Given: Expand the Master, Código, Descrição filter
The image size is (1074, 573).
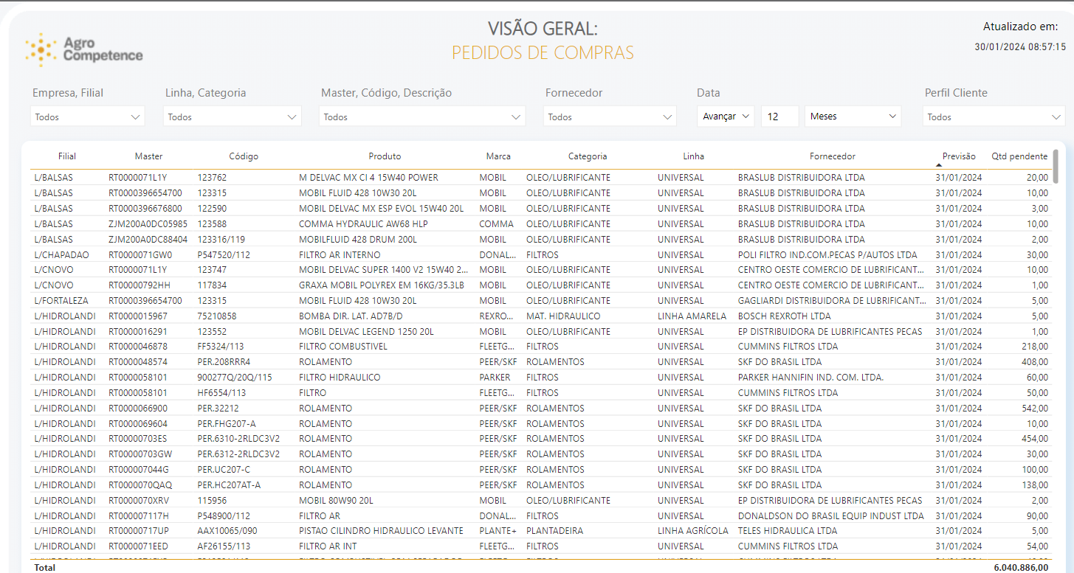Looking at the screenshot, I should (422, 117).
